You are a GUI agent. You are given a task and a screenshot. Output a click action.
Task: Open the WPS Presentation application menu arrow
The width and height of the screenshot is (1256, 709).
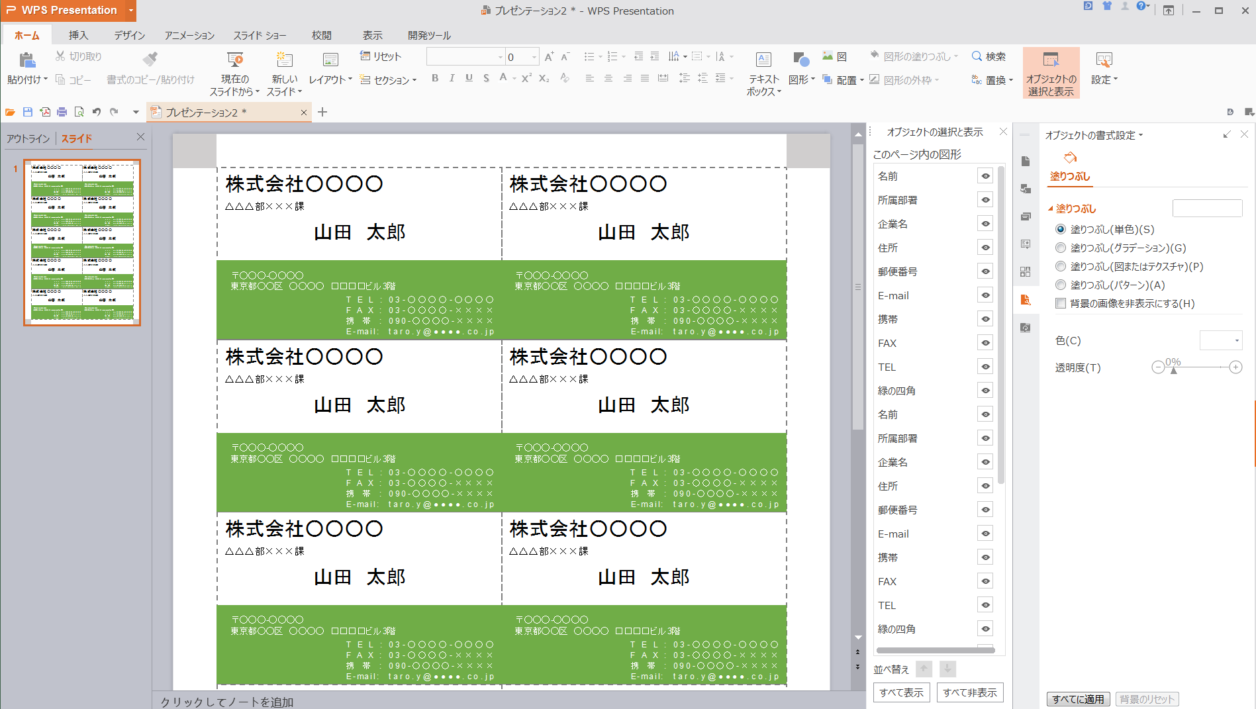pos(131,10)
